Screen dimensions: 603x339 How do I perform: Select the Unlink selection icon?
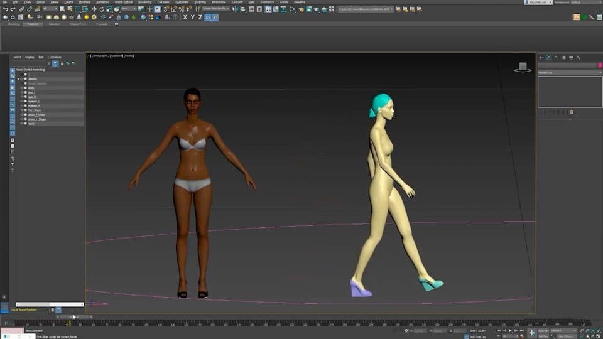coord(30,9)
